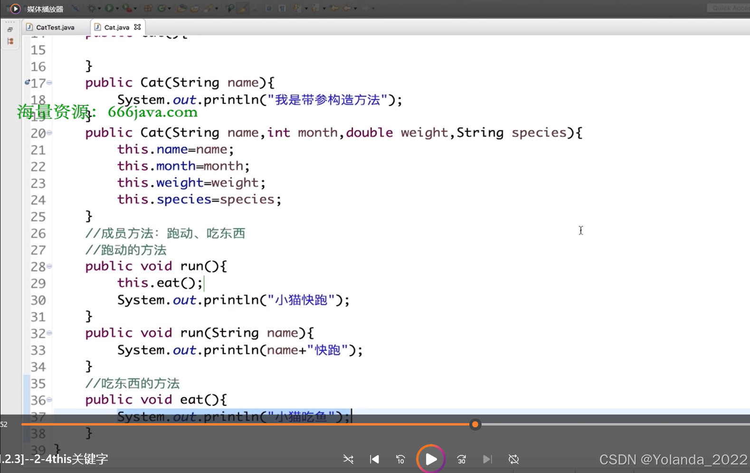750x473 pixels.
Task: Click the comment '//吃东西的方法' on line 35
Action: 133,383
